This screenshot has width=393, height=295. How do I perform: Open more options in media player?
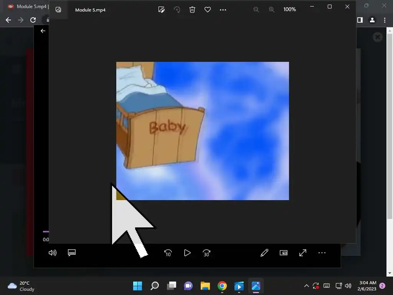322,253
